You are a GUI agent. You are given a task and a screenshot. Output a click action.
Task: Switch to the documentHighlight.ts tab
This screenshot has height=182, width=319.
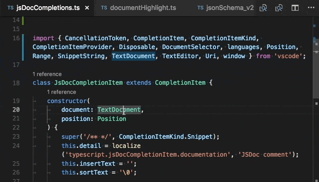pyautogui.click(x=143, y=8)
